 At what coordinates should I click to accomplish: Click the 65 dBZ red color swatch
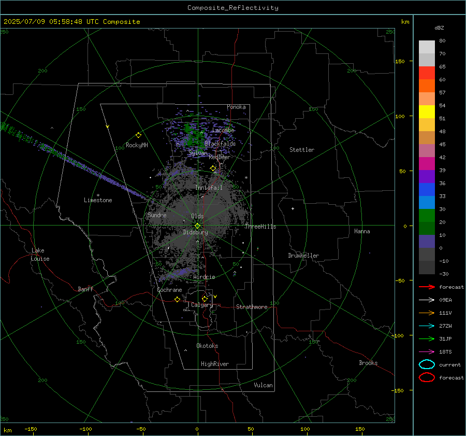coord(427,73)
